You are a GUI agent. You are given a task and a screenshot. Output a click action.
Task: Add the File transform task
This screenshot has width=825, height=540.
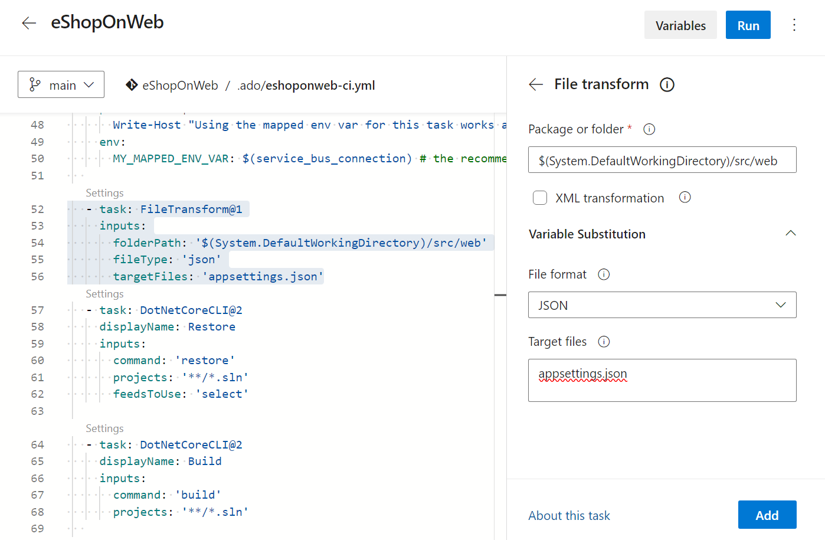tap(767, 515)
